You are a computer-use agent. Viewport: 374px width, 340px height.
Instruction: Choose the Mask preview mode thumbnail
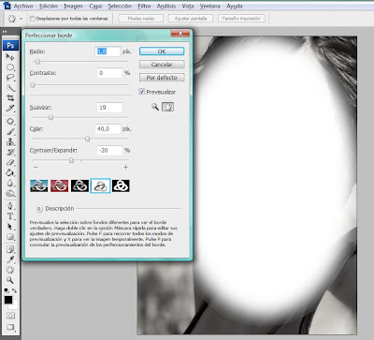coord(121,185)
